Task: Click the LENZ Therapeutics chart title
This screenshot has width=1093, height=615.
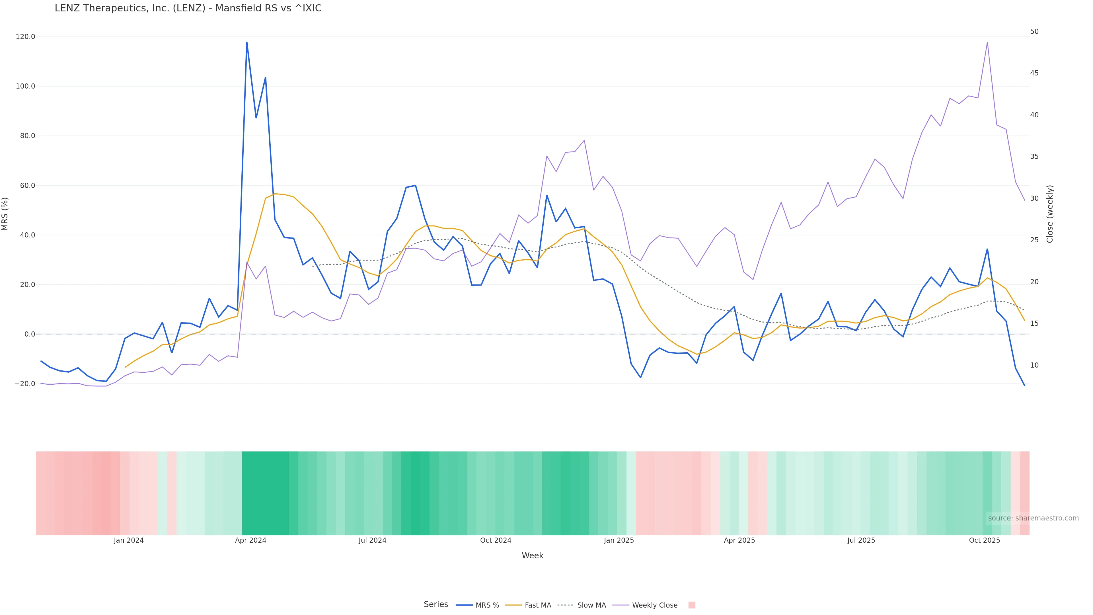Action: (x=188, y=9)
